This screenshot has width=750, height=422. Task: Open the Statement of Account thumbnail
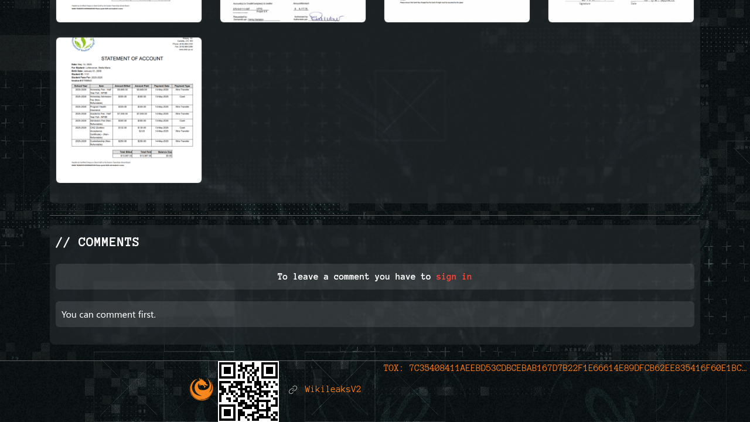(x=129, y=110)
